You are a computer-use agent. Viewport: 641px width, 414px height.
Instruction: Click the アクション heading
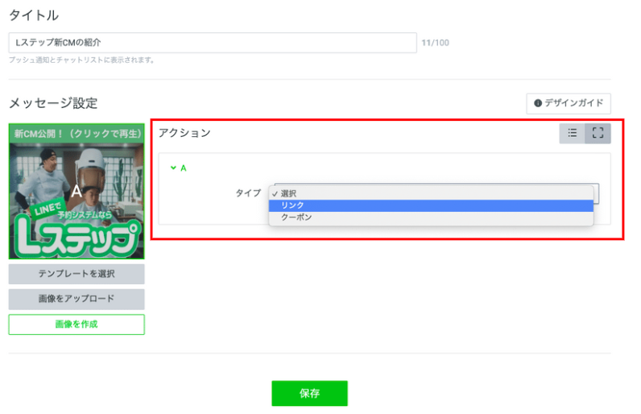184,133
